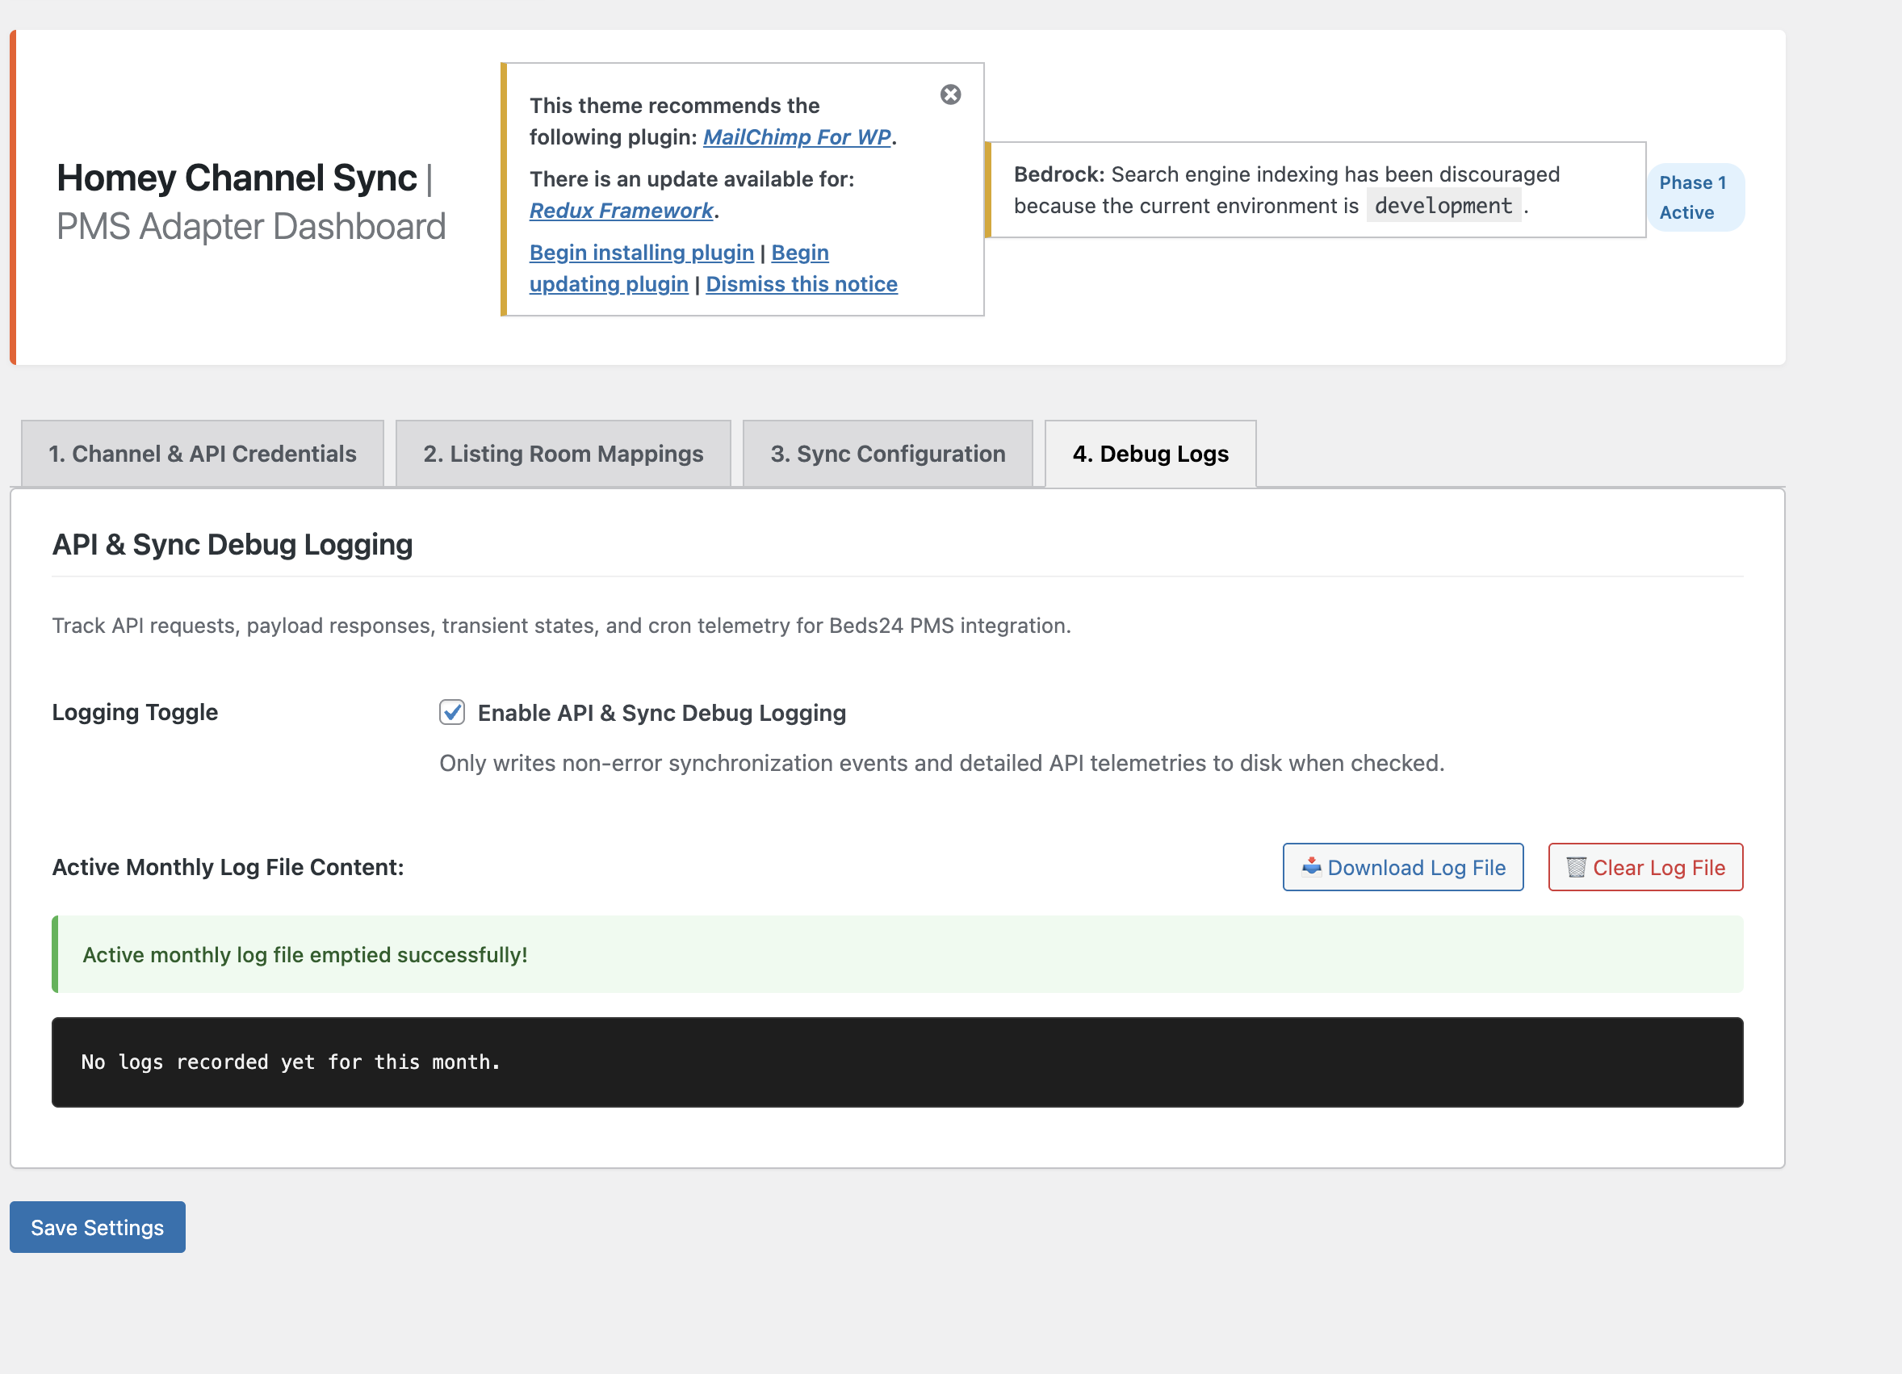
Task: Toggle Enable API & Sync Debug Logging checkbox
Action: (x=452, y=712)
